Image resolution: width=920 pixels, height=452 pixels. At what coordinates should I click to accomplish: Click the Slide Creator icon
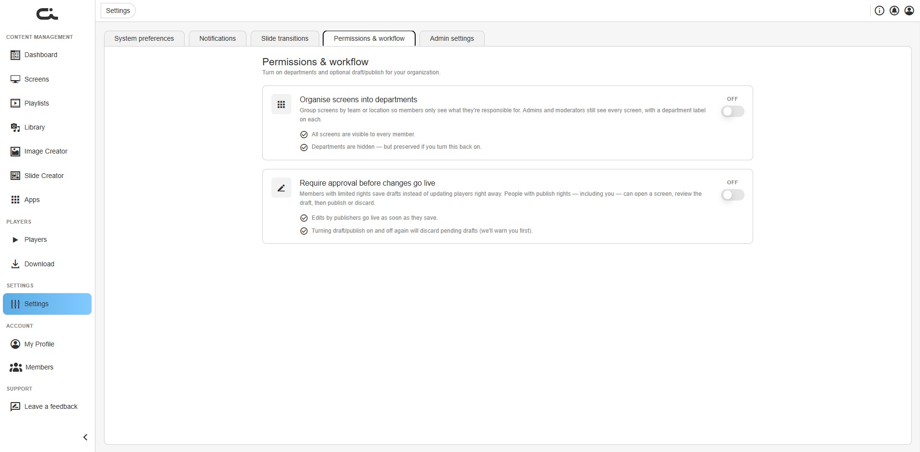point(15,176)
